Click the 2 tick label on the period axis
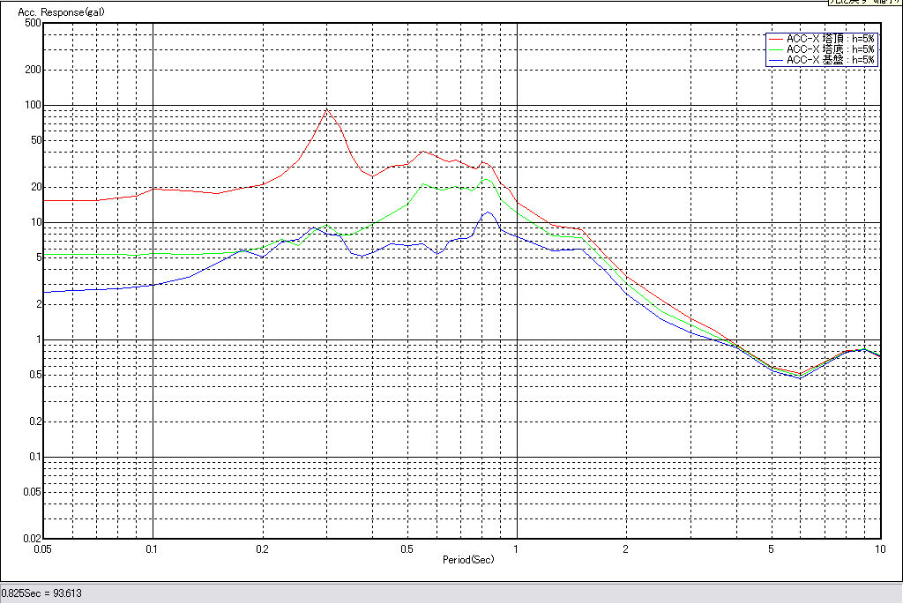903x604 pixels. (626, 548)
